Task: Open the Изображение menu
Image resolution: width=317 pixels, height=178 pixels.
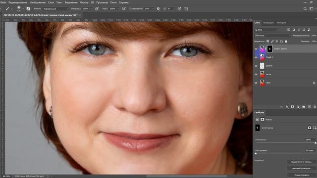Action: coord(38,2)
